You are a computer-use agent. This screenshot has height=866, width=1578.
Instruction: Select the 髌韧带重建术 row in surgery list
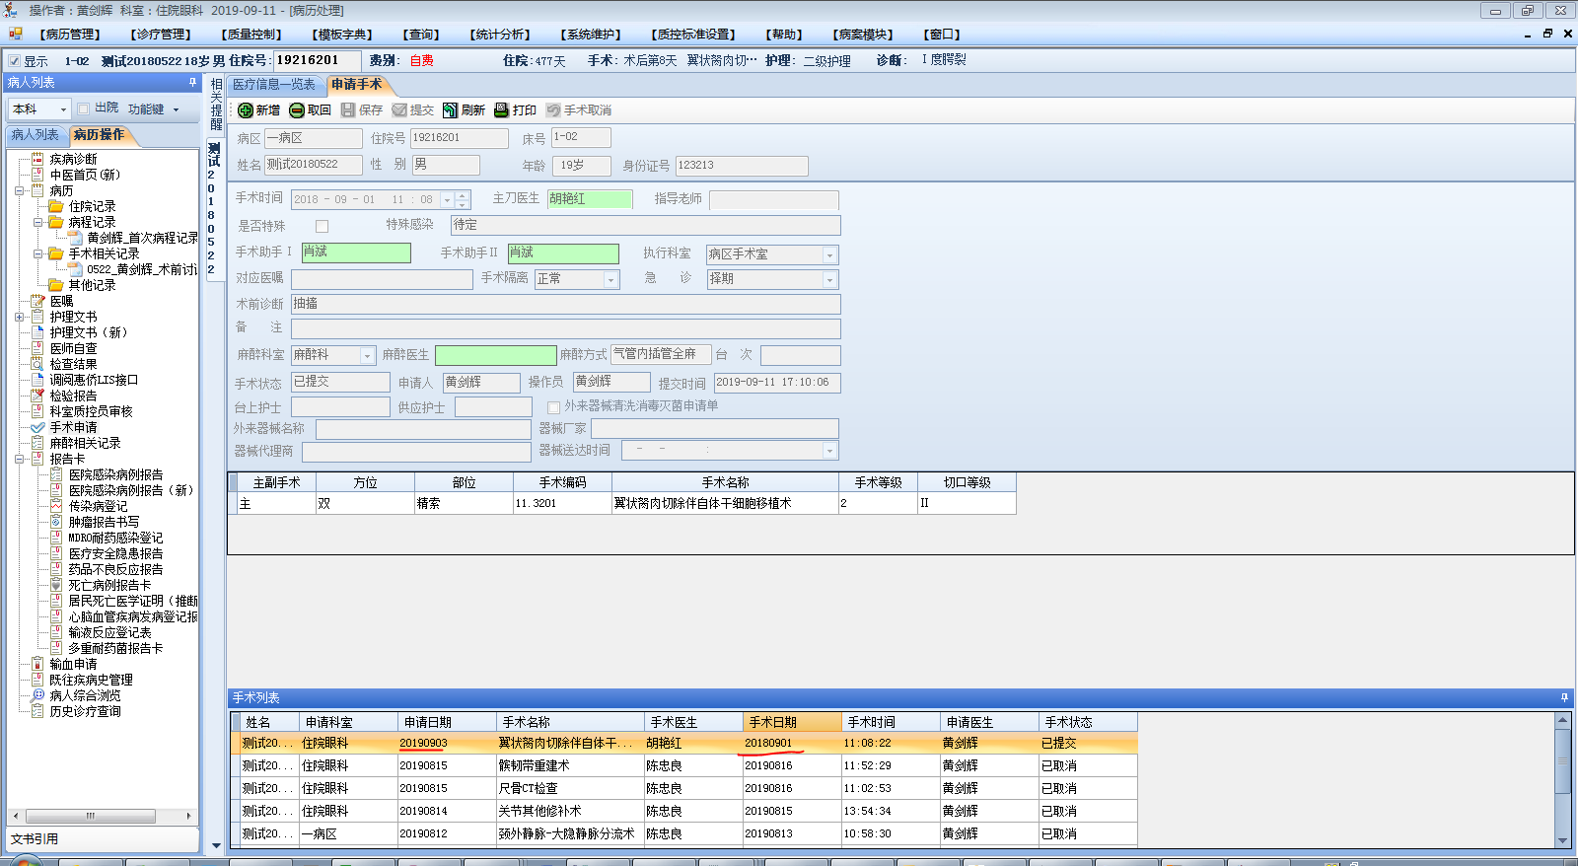(684, 765)
